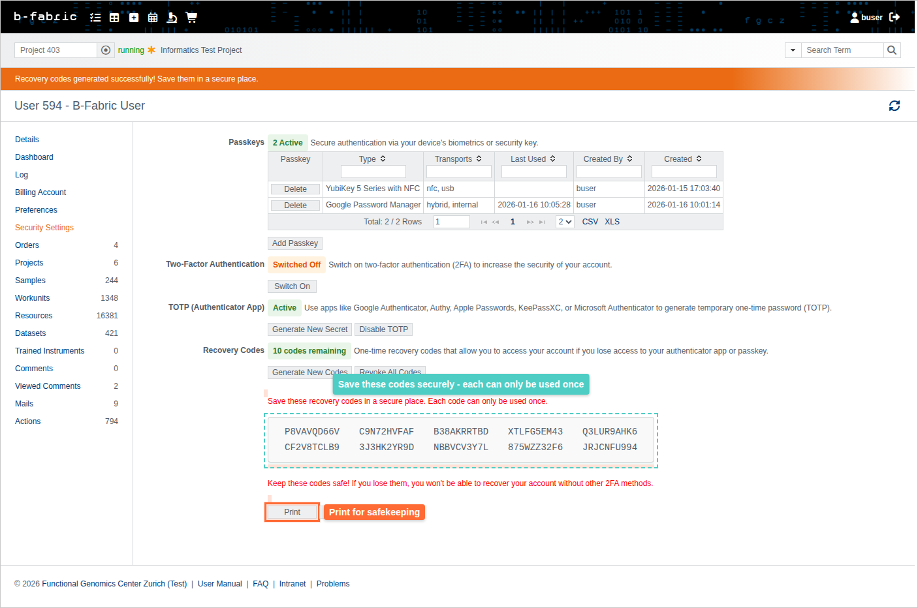The width and height of the screenshot is (918, 608).
Task: Switch On two-factor authentication
Action: (292, 286)
